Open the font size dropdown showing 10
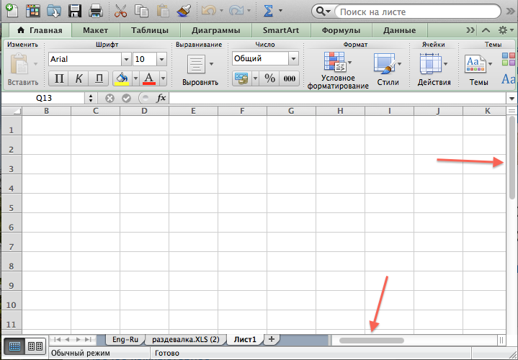The width and height of the screenshot is (518, 360). pyautogui.click(x=161, y=60)
